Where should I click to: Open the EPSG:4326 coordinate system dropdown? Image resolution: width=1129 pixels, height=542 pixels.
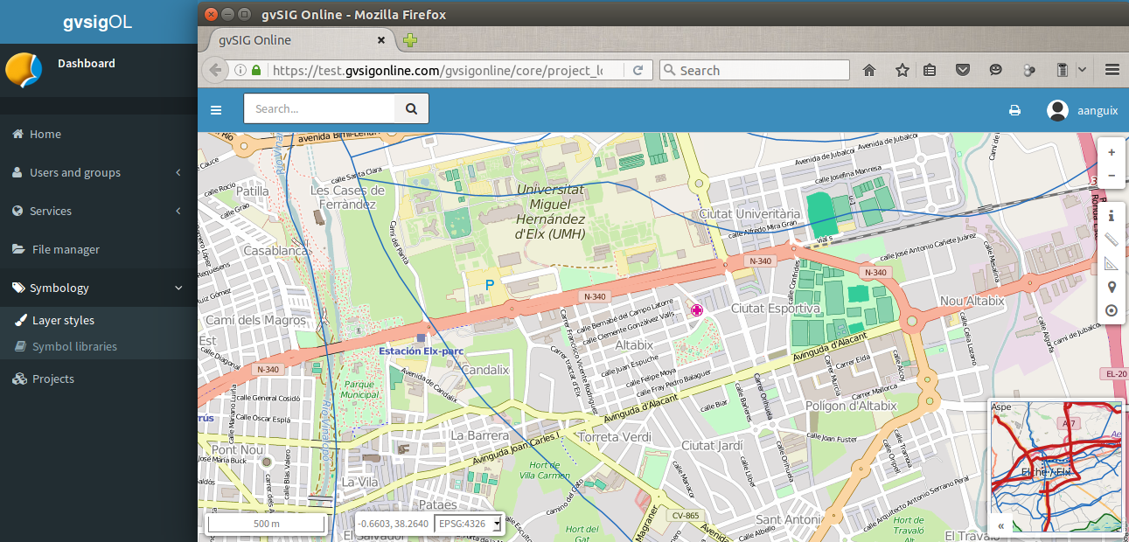(470, 524)
